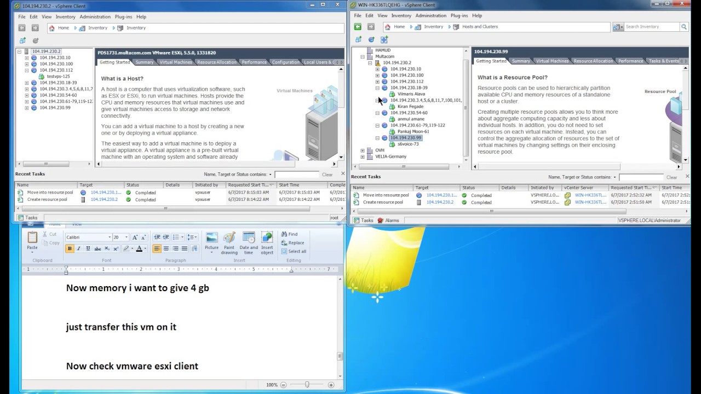Select Align text right in WordPad
This screenshot has height=394, width=701.
[175, 248]
